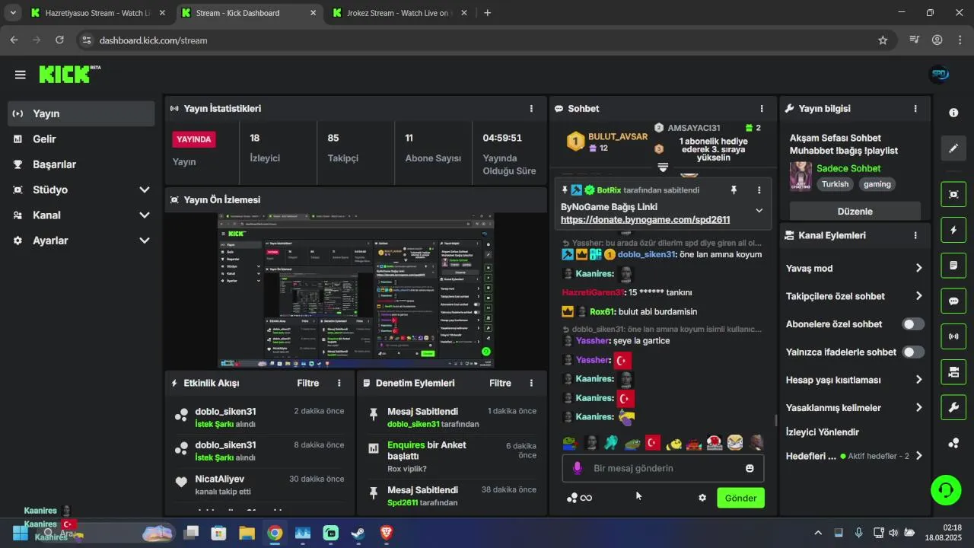This screenshot has height=548, width=974.
Task: Click the stream preview thumbnail
Action: click(x=356, y=291)
